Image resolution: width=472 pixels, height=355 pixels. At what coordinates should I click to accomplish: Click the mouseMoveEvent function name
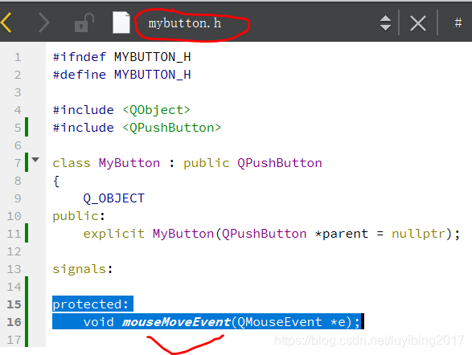[176, 322]
